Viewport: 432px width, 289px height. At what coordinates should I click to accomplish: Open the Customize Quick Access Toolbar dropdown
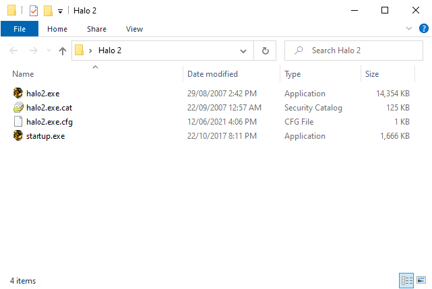(60, 11)
